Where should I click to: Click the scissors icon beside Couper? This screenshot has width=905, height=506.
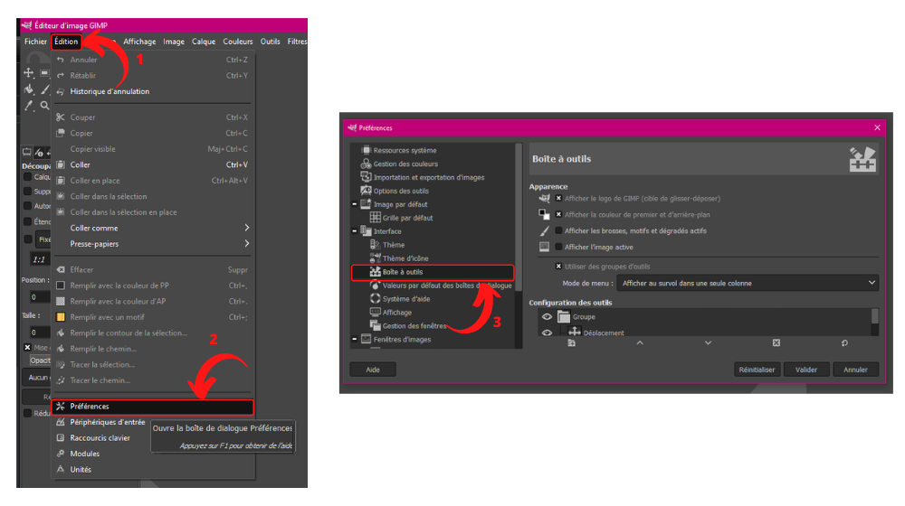[x=60, y=117]
